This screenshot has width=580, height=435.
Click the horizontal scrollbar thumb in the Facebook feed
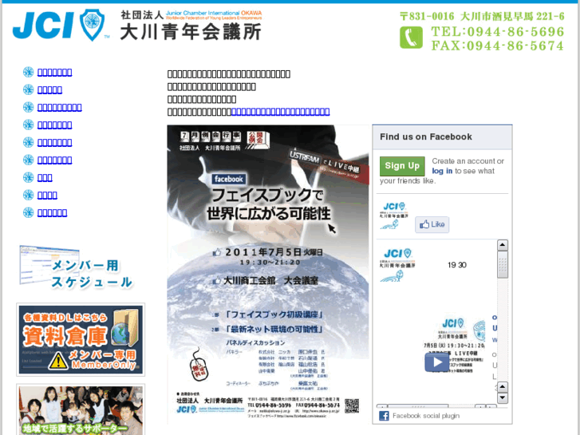[x=418, y=406]
